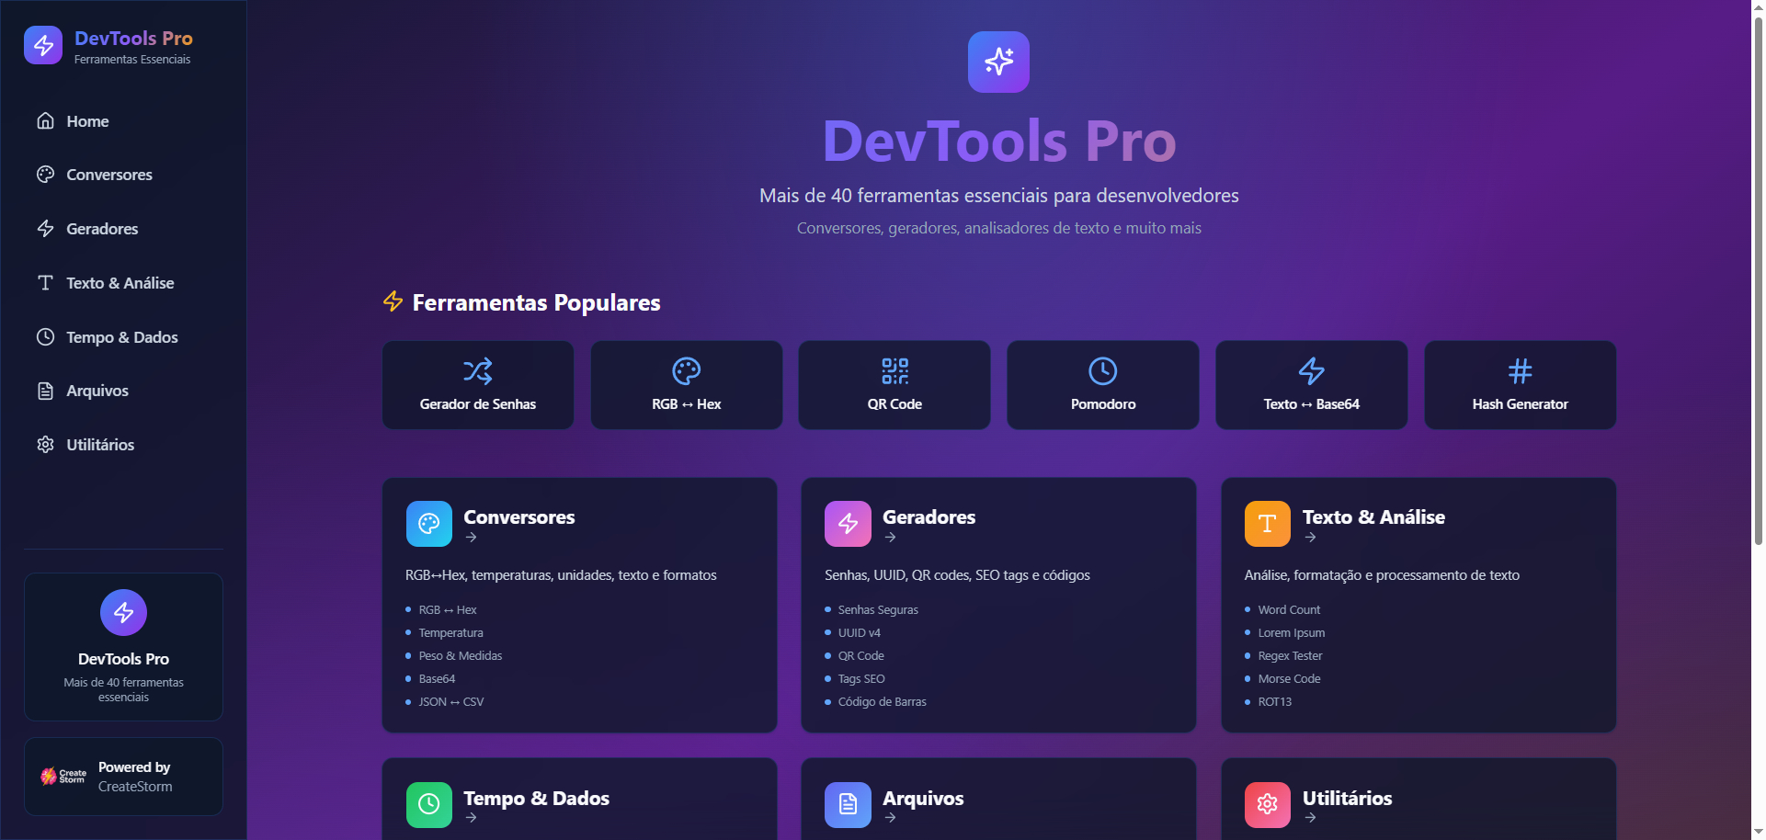Click the arrow under Arquivos heading
Image resolution: width=1766 pixels, height=840 pixels.
point(890,818)
